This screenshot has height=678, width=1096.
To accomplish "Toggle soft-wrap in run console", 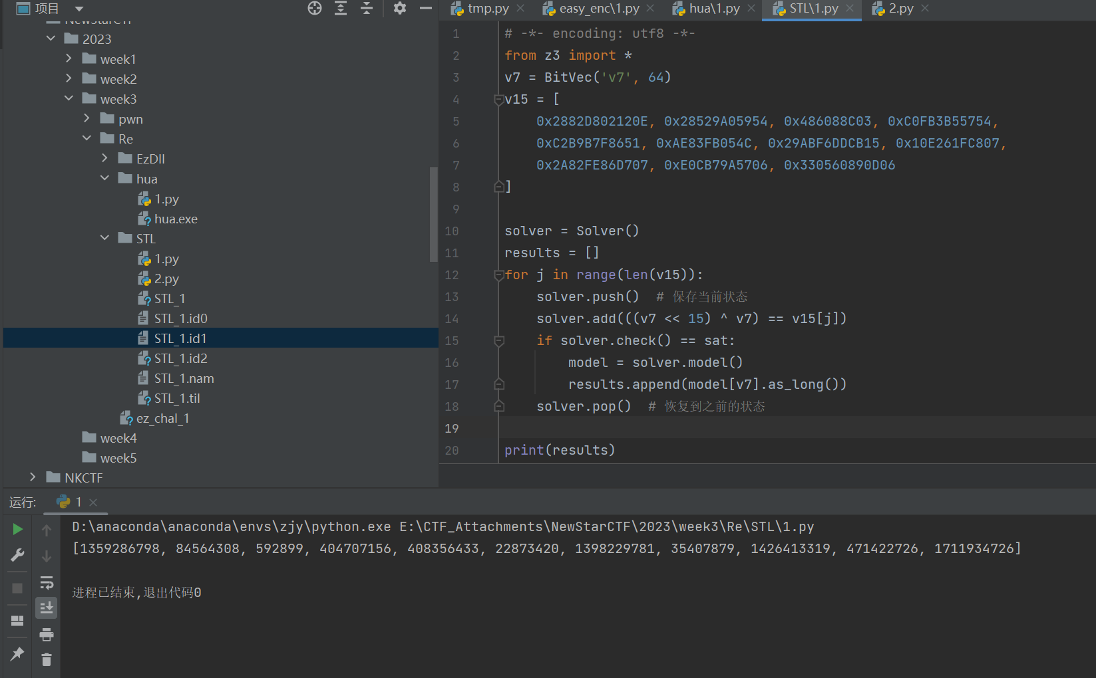I will point(46,583).
